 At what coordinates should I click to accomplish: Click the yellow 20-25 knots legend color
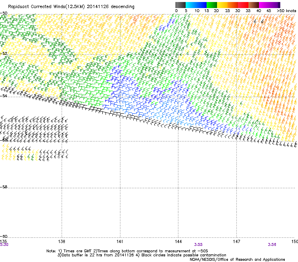[x=222, y=5]
